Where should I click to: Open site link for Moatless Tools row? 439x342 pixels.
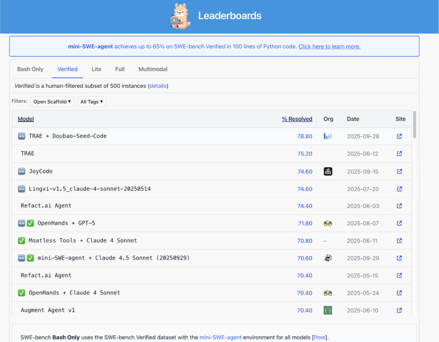(399, 241)
